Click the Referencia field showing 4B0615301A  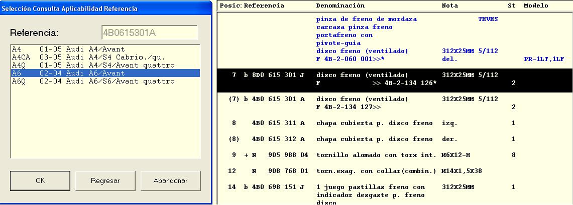[149, 32]
